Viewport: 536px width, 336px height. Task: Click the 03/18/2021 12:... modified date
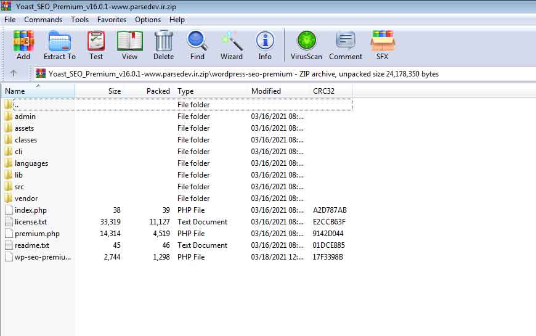click(x=277, y=257)
